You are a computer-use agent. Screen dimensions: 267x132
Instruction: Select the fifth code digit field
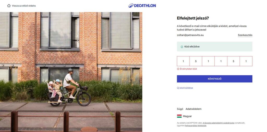pyautogui.click(x=233, y=61)
